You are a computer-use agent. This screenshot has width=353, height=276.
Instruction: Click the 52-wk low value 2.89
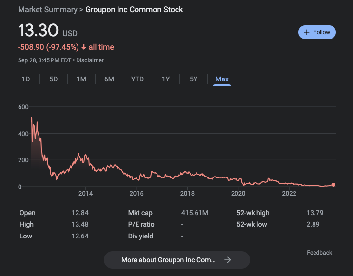tap(313, 224)
